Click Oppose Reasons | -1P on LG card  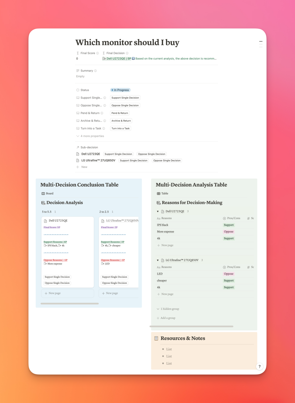coord(113,260)
